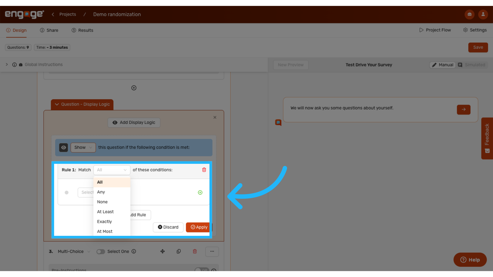This screenshot has height=277, width=493.
Task: Click the Global Instructions label
Action: pos(44,65)
